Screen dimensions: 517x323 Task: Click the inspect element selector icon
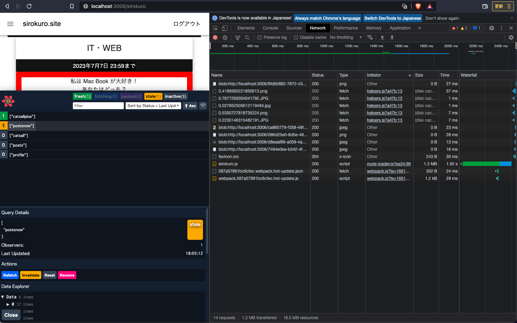click(215, 28)
